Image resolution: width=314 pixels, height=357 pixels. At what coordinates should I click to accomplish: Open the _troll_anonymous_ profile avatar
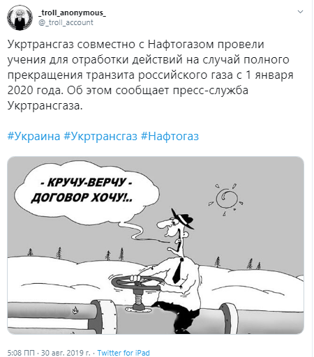coord(20,17)
